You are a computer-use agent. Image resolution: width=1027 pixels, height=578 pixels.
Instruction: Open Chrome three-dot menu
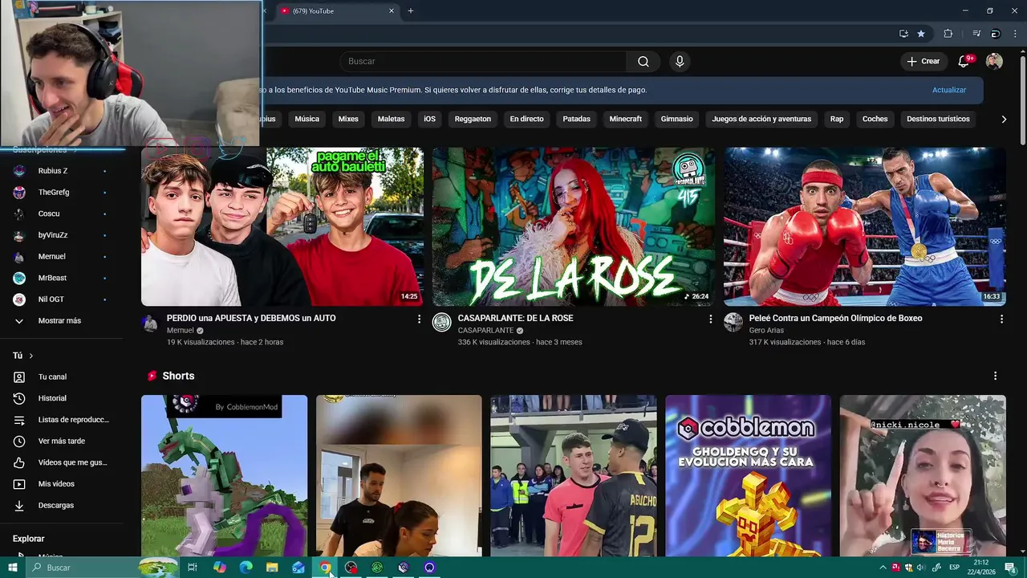(1015, 34)
